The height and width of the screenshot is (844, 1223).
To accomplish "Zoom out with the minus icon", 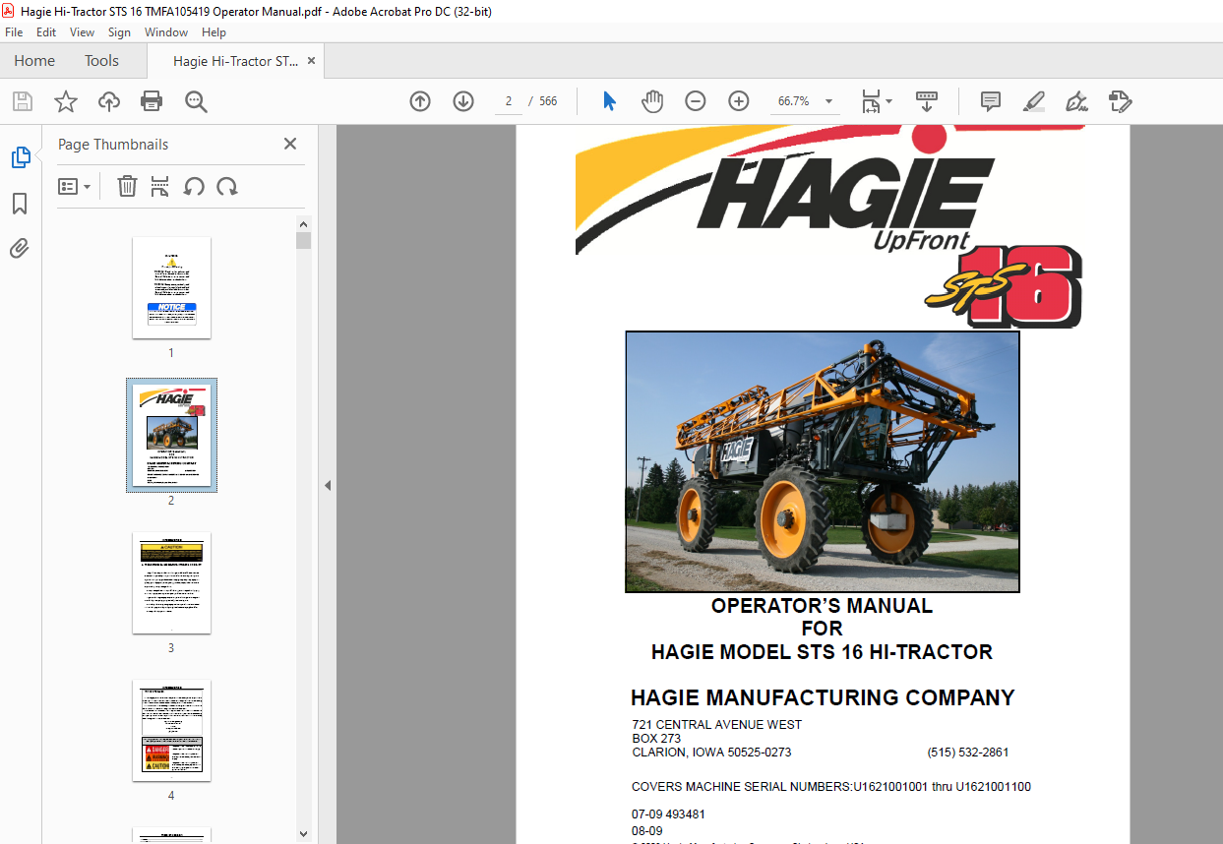I will click(696, 101).
